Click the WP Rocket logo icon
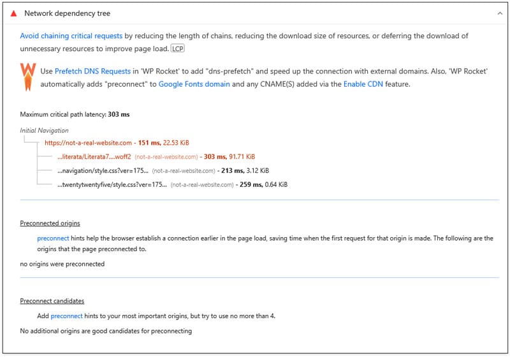510x357 pixels. point(28,77)
